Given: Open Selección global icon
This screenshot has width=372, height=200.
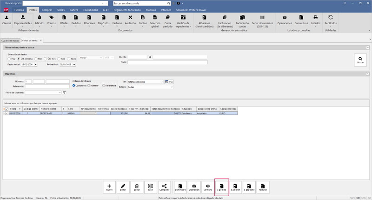Looking at the screenshot, I should point(155,21).
